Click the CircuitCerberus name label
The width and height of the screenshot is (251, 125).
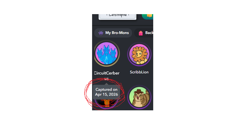click(x=106, y=76)
